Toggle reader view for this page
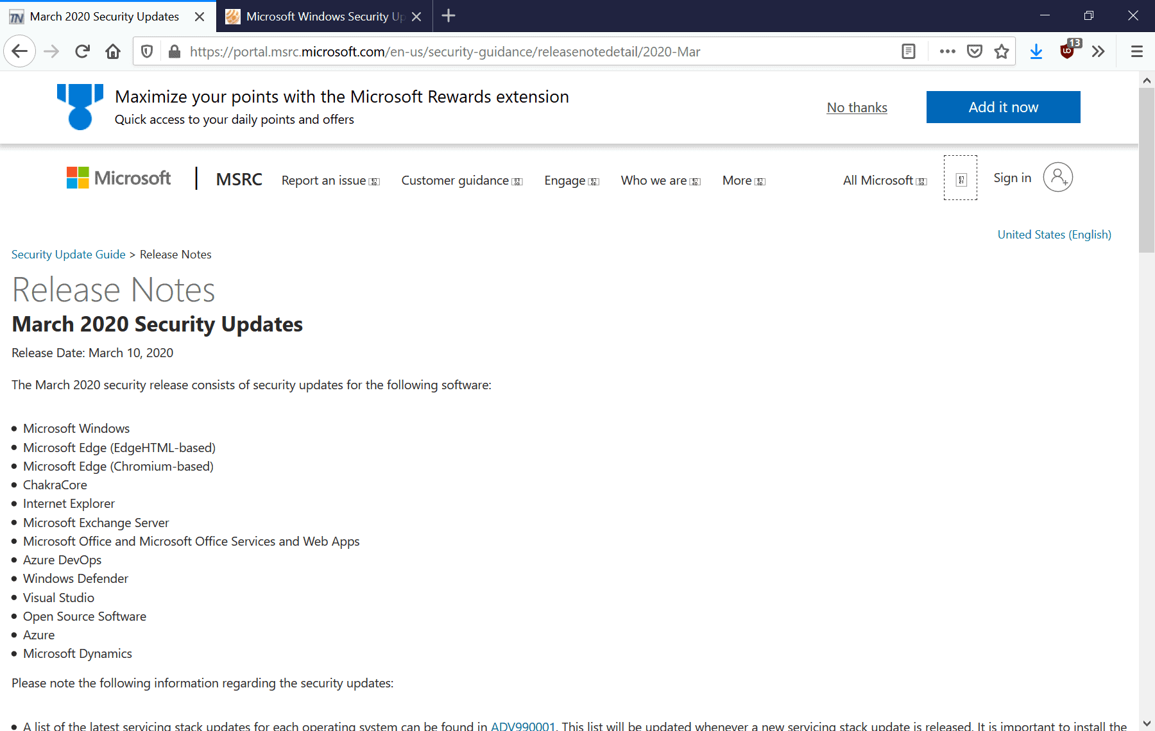Image resolution: width=1155 pixels, height=731 pixels. pyautogui.click(x=909, y=51)
